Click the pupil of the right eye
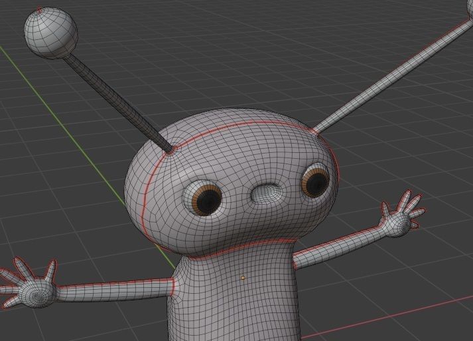This screenshot has height=341, width=473. [316, 183]
